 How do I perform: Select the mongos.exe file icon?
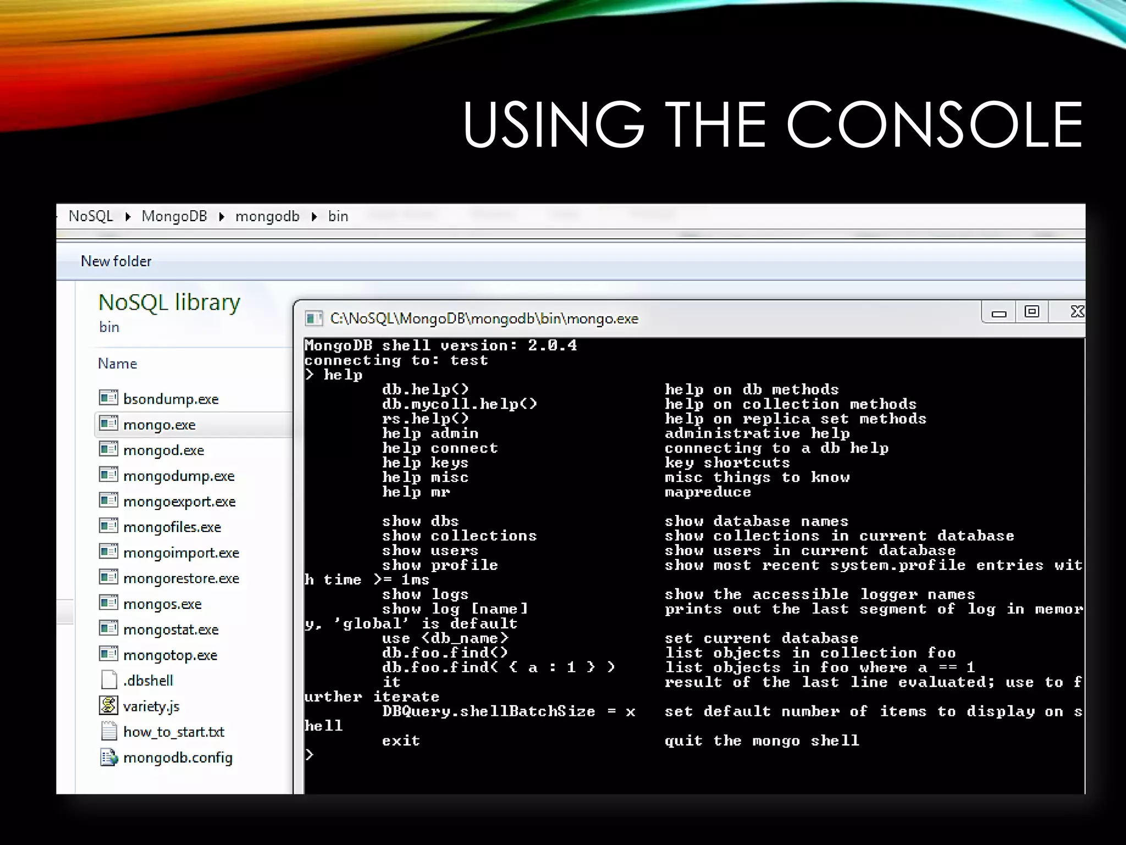tap(108, 603)
